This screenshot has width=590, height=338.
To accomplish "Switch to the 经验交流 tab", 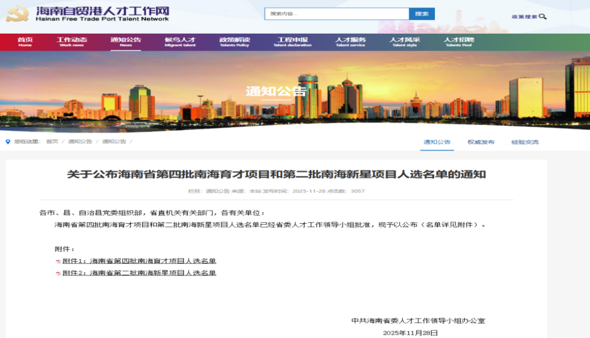I will (525, 142).
